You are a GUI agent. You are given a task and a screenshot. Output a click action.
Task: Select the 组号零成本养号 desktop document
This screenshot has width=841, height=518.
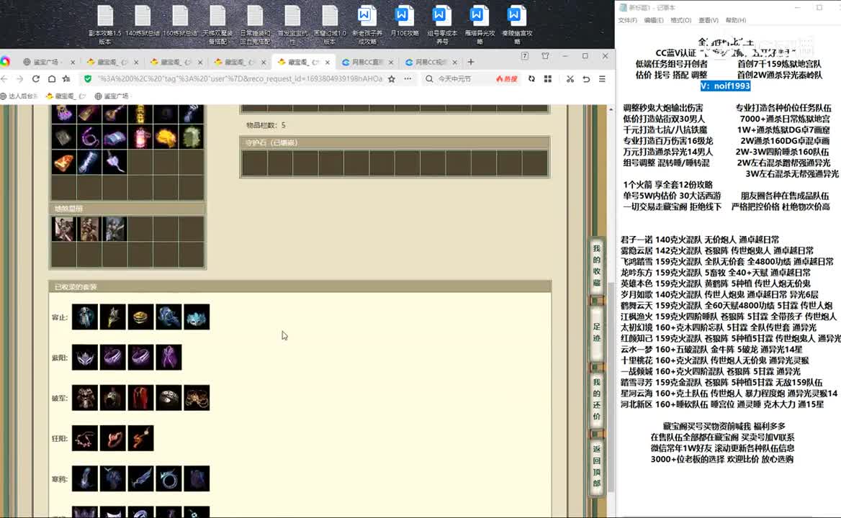(x=442, y=24)
